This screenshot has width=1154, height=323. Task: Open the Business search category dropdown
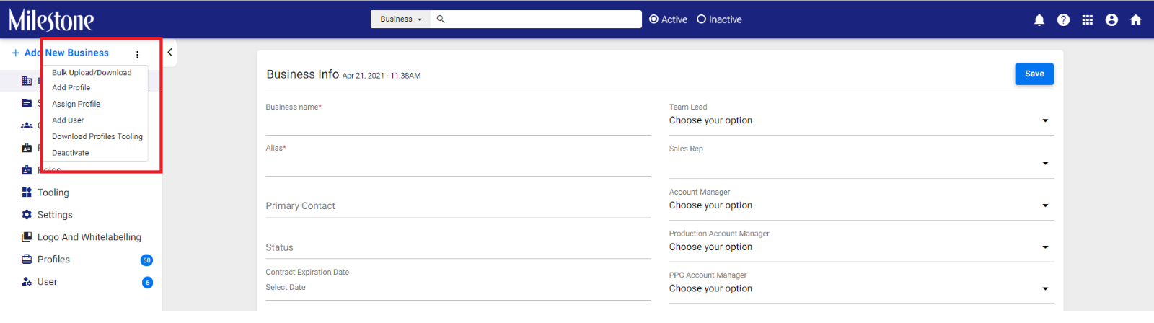tap(401, 19)
